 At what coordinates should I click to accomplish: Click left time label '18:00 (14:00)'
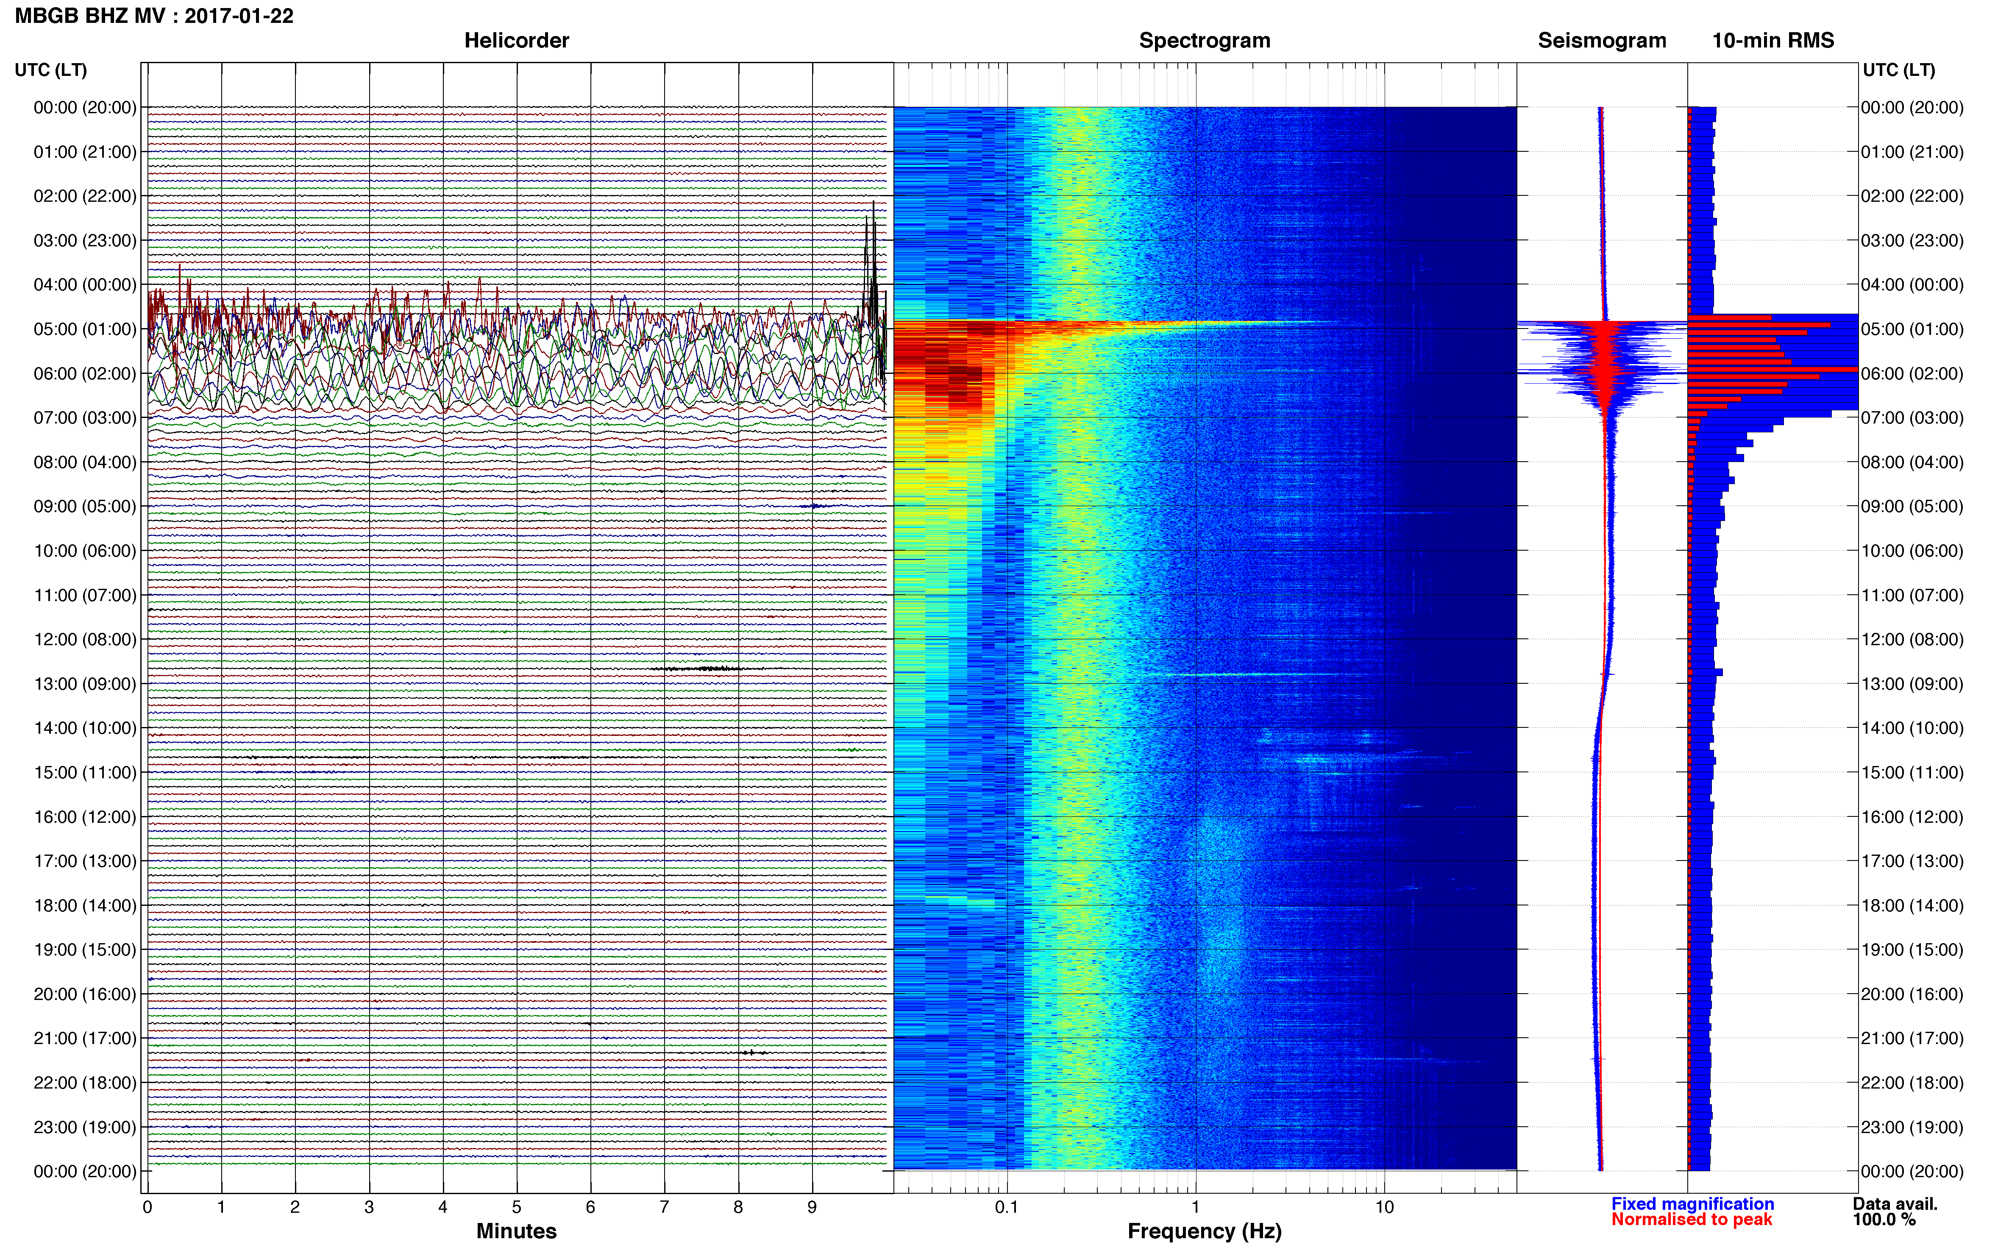click(x=85, y=905)
